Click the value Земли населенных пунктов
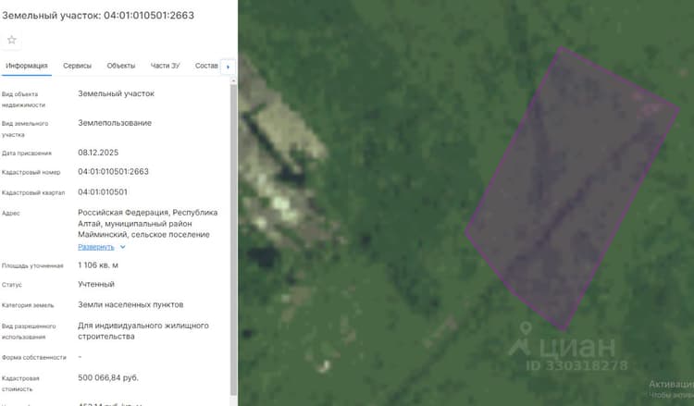This screenshot has width=694, height=406. [x=130, y=304]
